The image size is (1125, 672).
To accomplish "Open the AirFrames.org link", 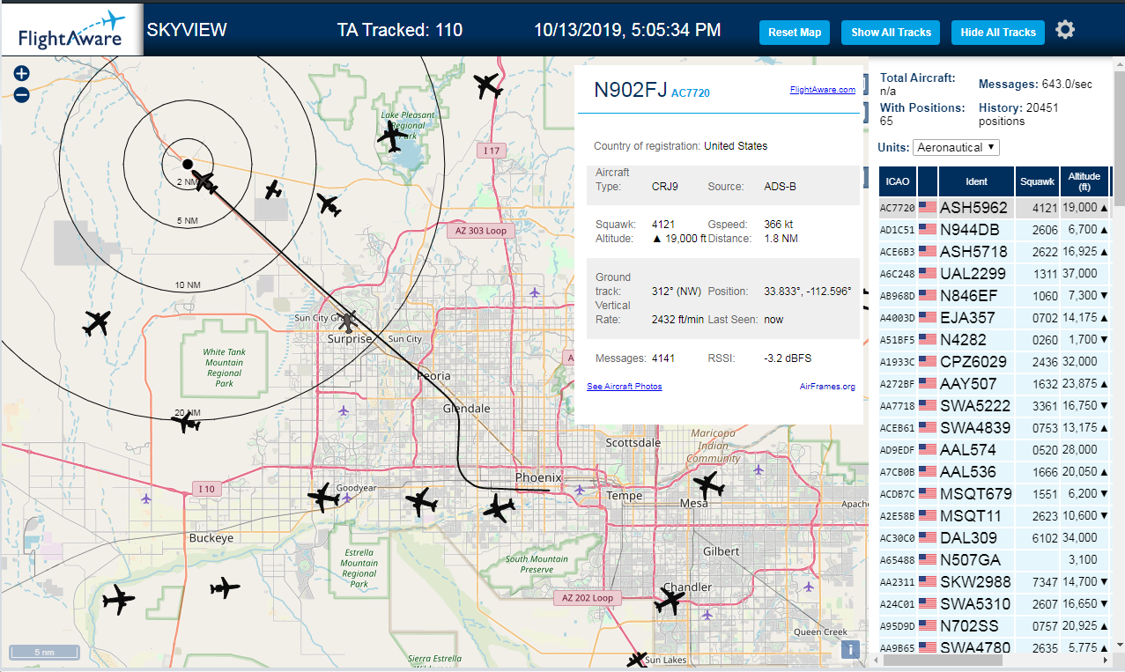I will pos(827,387).
